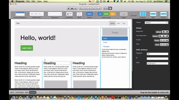This screenshot has width=179, height=100.
Task: Open the Help menu
Action: coord(46,1)
